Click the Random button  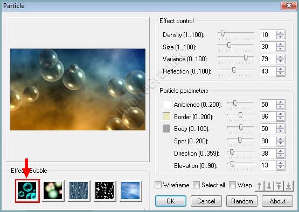click(x=242, y=201)
